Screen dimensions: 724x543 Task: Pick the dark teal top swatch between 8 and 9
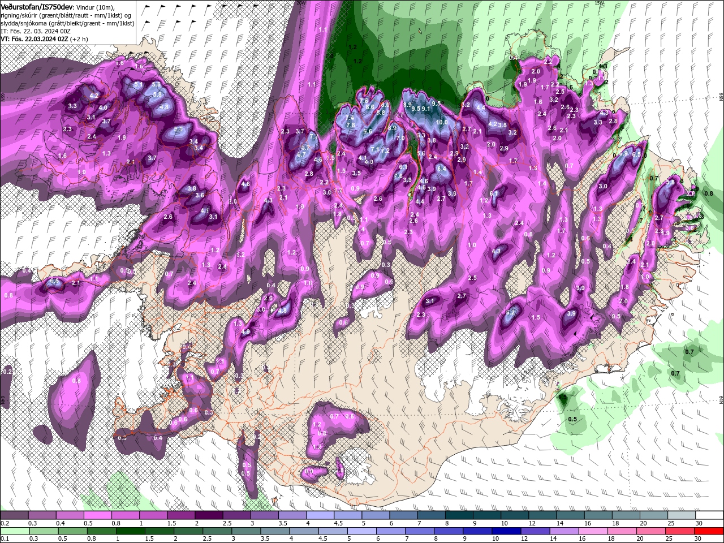[x=458, y=515]
